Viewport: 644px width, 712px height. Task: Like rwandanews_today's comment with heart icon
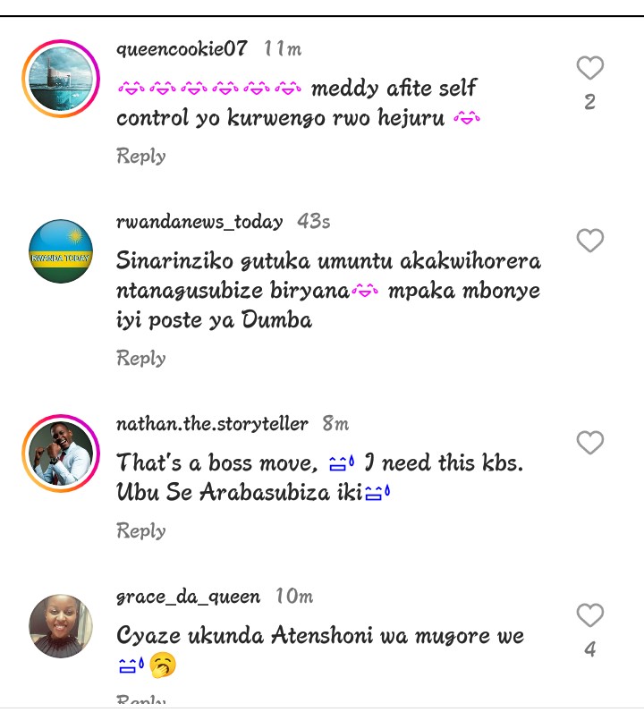(590, 241)
